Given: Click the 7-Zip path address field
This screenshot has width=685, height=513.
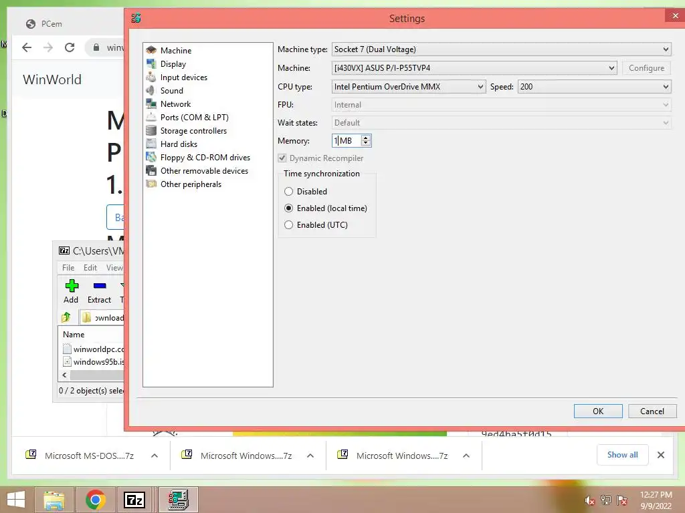Looking at the screenshot, I should pyautogui.click(x=102, y=317).
